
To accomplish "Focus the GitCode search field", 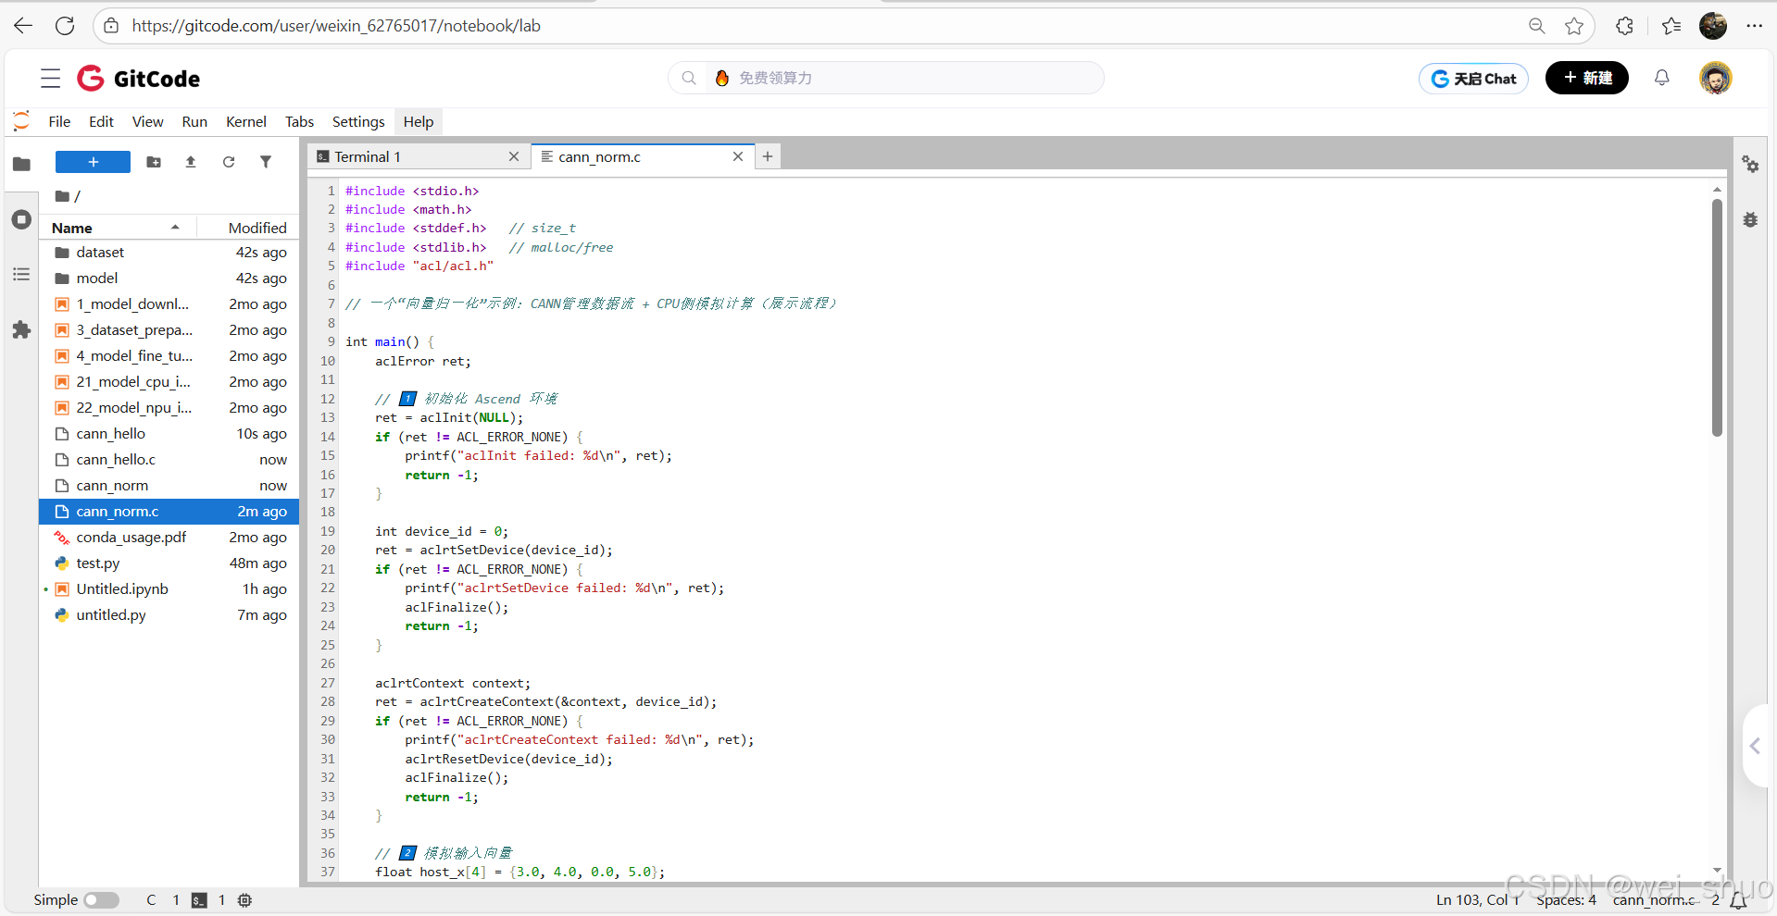I will [886, 78].
